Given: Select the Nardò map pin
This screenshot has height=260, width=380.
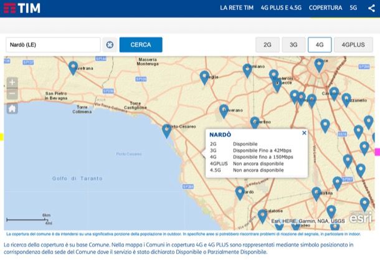Looking at the screenshot, I should 240,193.
